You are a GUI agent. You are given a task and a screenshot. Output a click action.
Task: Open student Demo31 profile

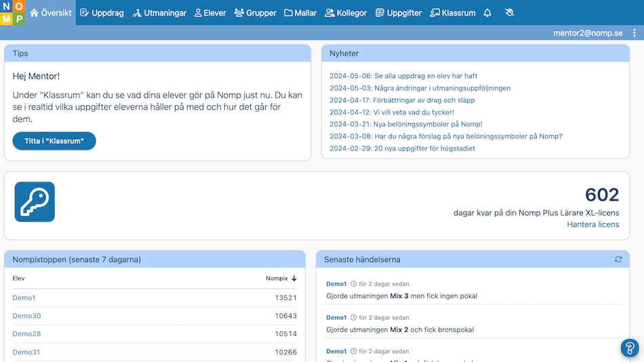click(x=26, y=352)
